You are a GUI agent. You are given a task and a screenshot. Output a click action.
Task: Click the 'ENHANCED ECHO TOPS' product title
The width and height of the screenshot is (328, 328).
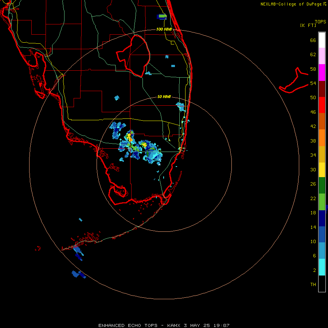tap(128, 325)
